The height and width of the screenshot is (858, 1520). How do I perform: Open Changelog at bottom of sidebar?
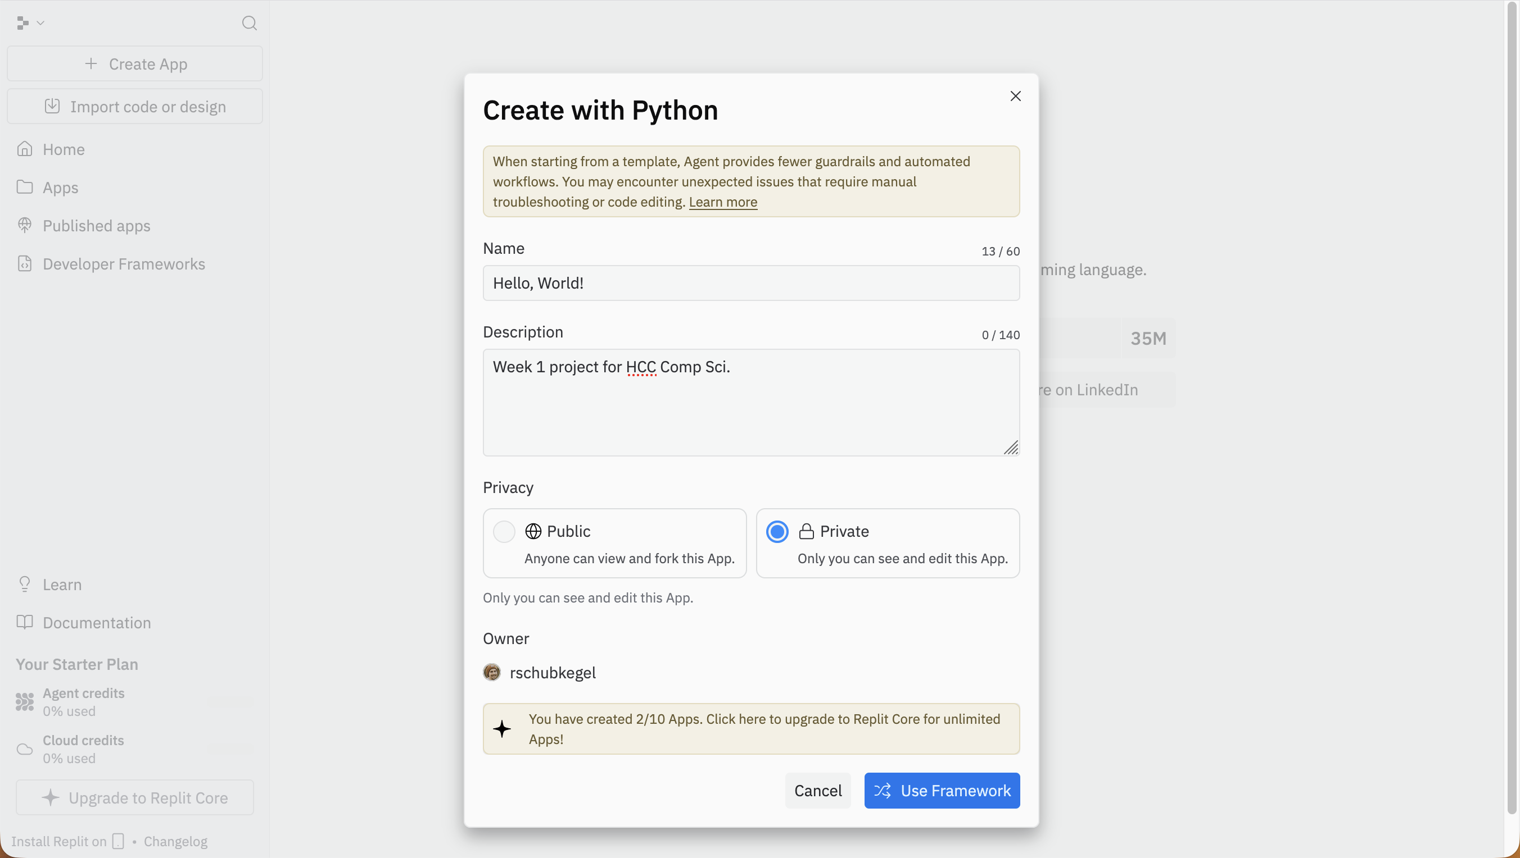tap(175, 841)
